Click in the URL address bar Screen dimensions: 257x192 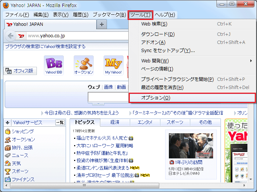coord(77,36)
